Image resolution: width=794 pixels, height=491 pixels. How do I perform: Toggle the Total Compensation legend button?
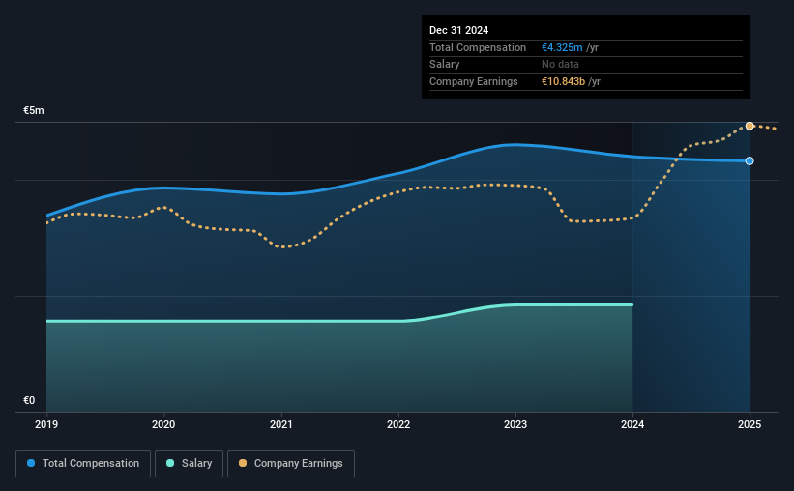(x=83, y=464)
